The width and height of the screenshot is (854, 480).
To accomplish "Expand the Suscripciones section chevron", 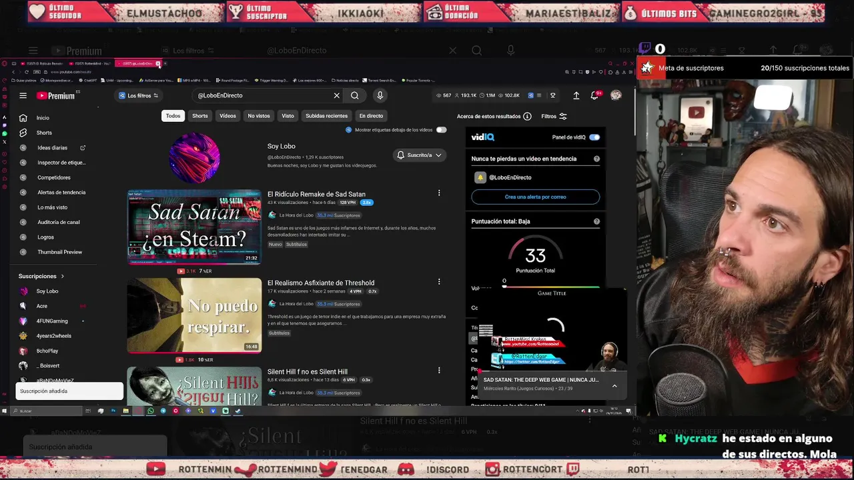I will pos(63,276).
